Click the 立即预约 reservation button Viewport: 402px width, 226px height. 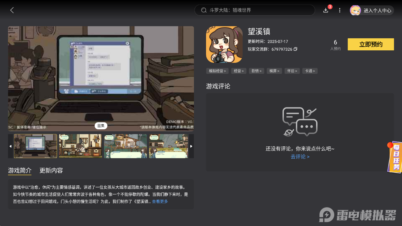[370, 44]
